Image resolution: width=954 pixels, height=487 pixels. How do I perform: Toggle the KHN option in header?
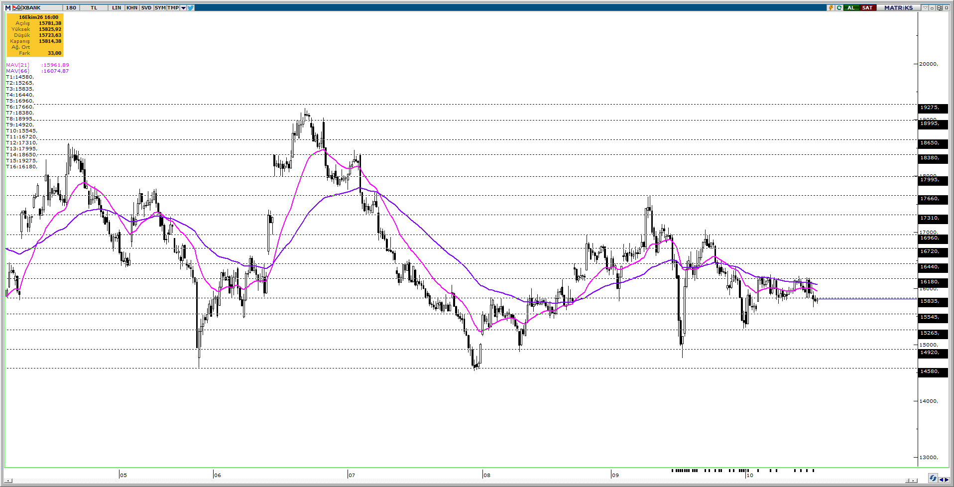coord(132,8)
